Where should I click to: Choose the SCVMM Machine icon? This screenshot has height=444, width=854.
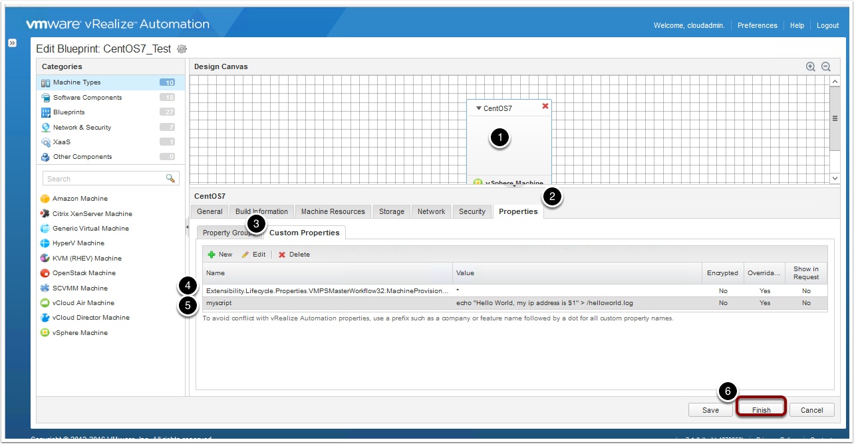point(45,288)
